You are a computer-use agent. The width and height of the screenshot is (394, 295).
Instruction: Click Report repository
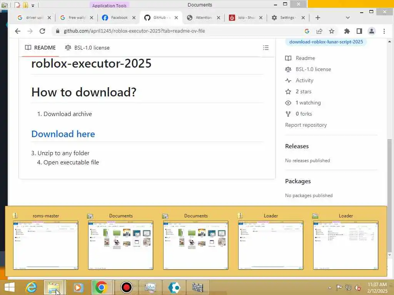pyautogui.click(x=306, y=125)
